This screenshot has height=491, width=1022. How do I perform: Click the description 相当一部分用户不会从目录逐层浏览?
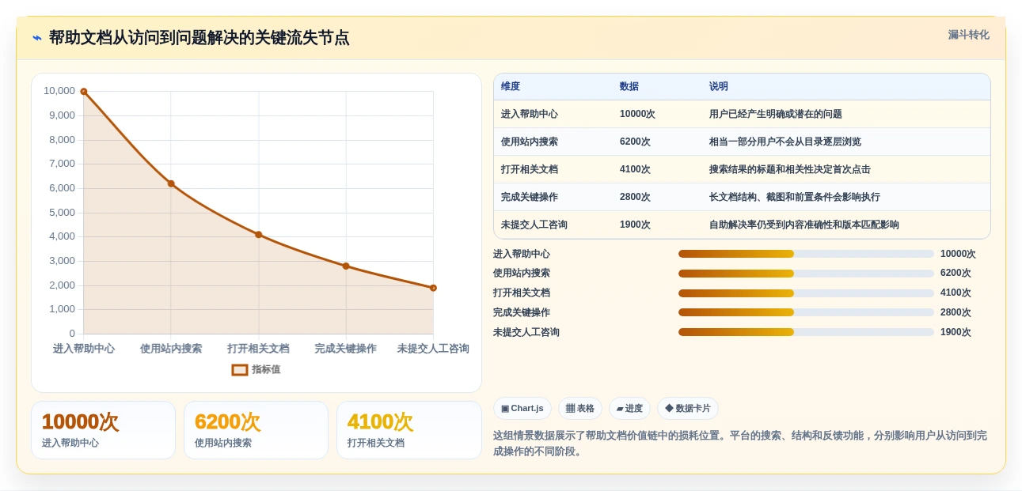785,142
